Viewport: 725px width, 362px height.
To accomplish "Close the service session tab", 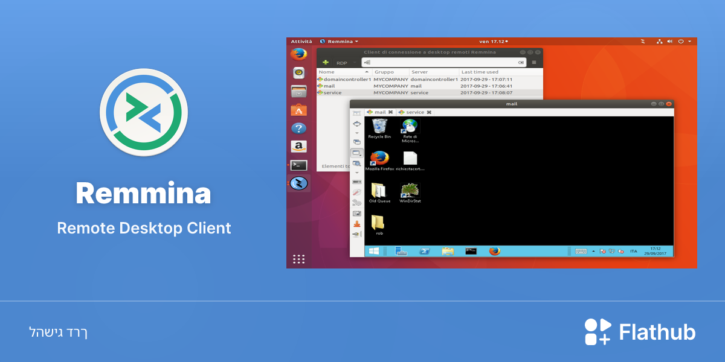I will [x=429, y=112].
